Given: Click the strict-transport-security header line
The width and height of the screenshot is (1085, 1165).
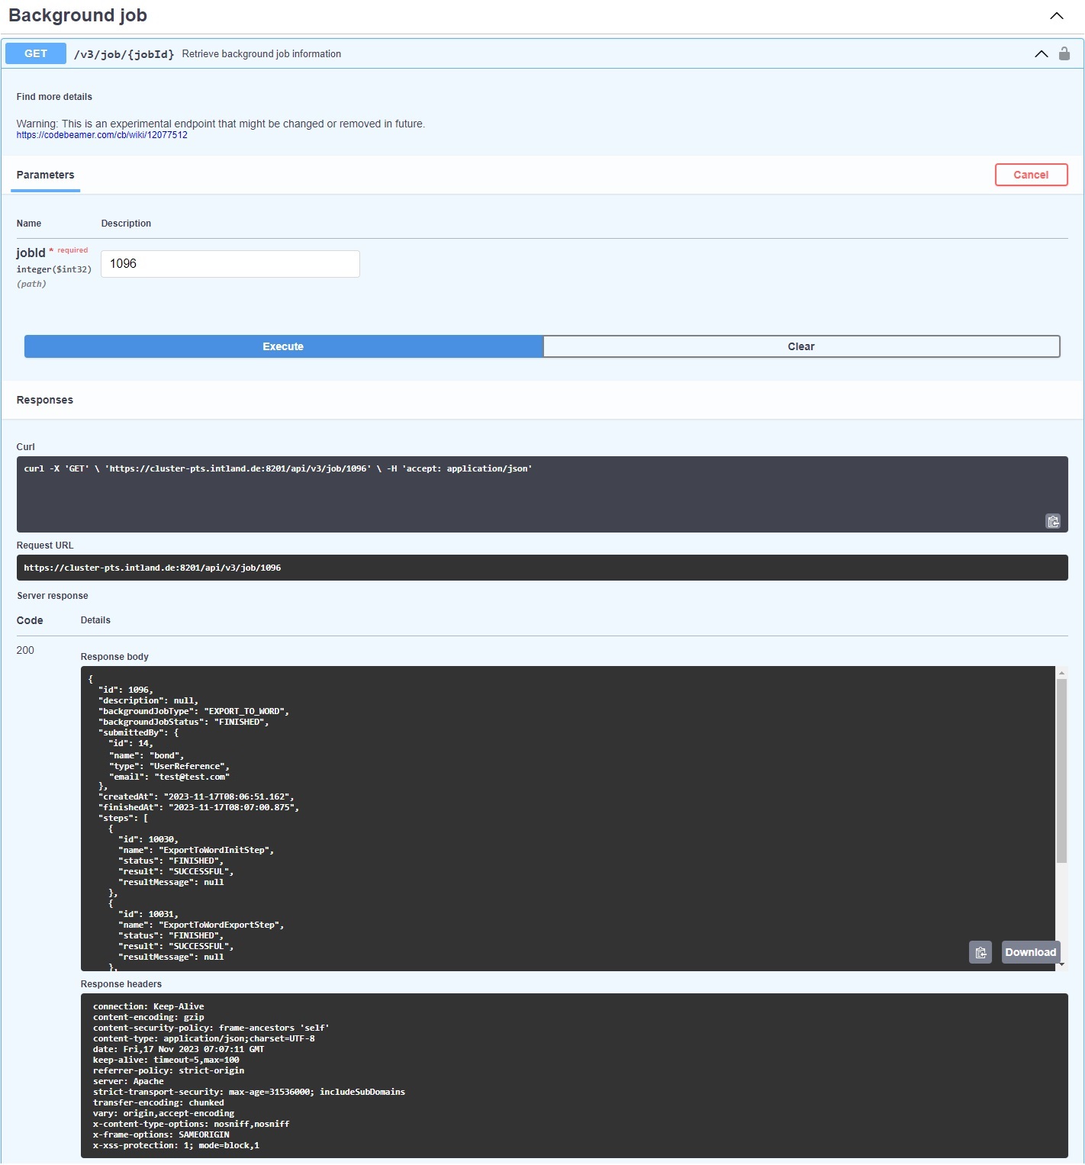Looking at the screenshot, I should (x=249, y=1092).
